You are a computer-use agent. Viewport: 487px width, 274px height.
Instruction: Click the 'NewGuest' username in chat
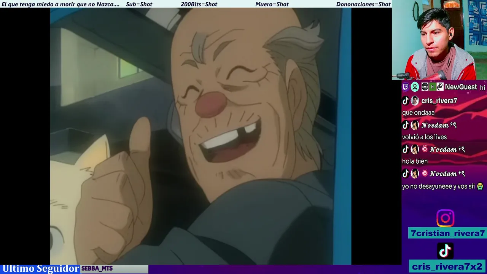tap(461, 87)
